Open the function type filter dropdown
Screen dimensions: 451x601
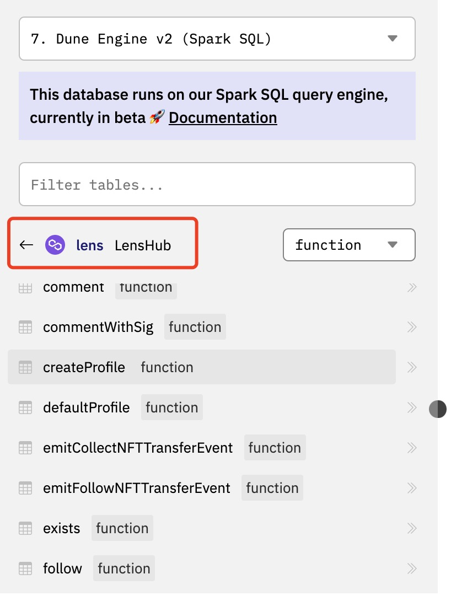[348, 245]
